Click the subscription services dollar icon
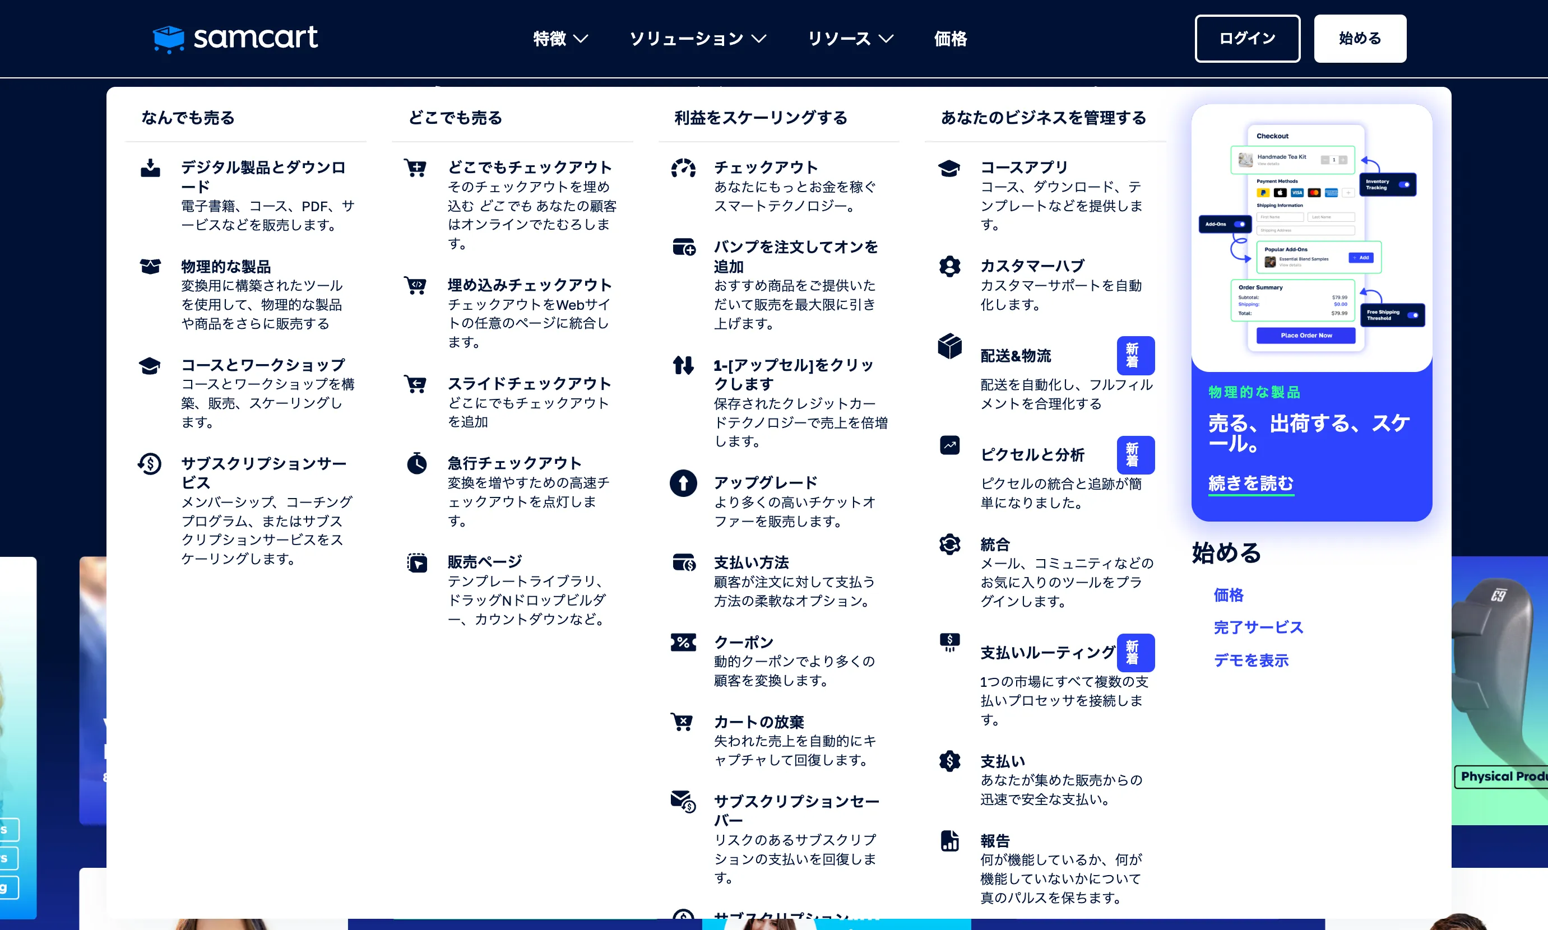Screen dimensions: 1548x930 150,464
